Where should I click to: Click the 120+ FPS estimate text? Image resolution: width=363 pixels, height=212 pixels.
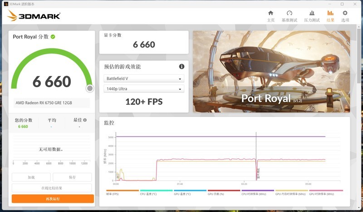tap(144, 102)
